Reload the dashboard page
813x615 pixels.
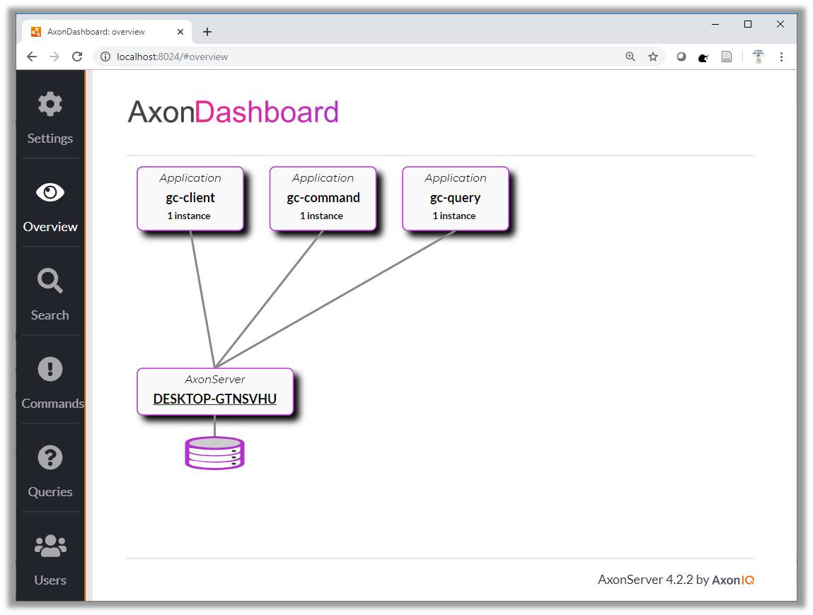click(77, 57)
